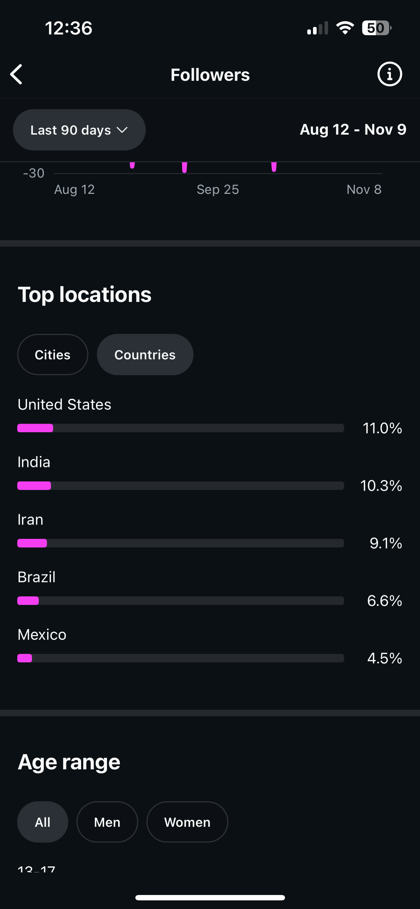Tap the Iran location row label
Viewport: 420px width, 909px height.
coord(31,519)
